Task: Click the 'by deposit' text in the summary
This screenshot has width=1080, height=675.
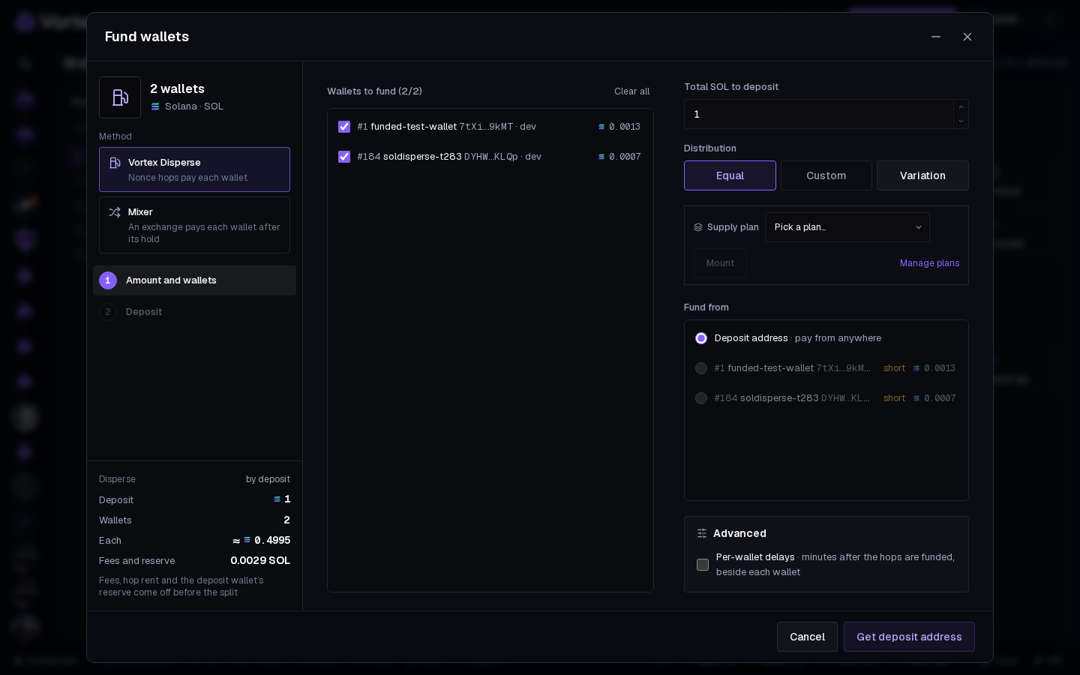Action: pos(268,479)
